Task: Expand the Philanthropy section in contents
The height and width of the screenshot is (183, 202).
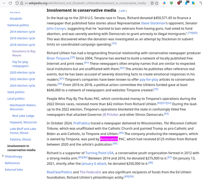Action: pos(3,156)
